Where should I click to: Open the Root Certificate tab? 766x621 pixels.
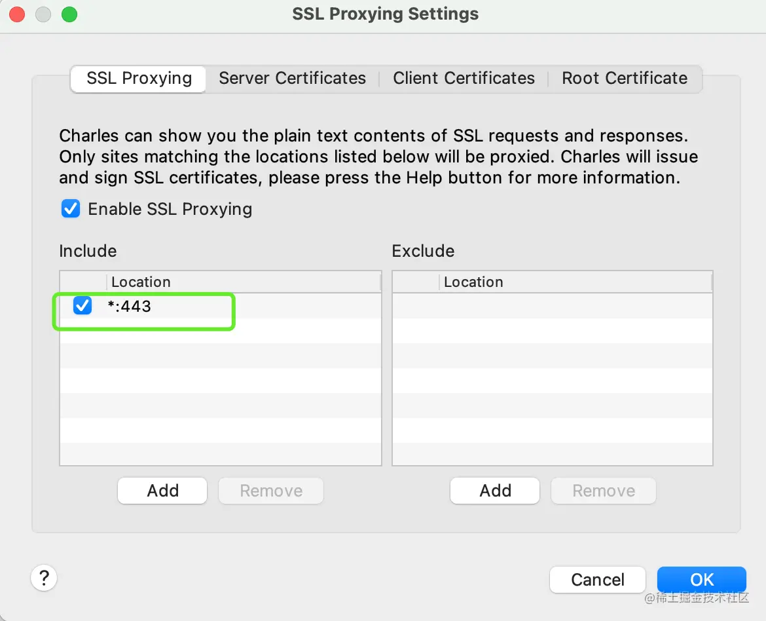625,79
